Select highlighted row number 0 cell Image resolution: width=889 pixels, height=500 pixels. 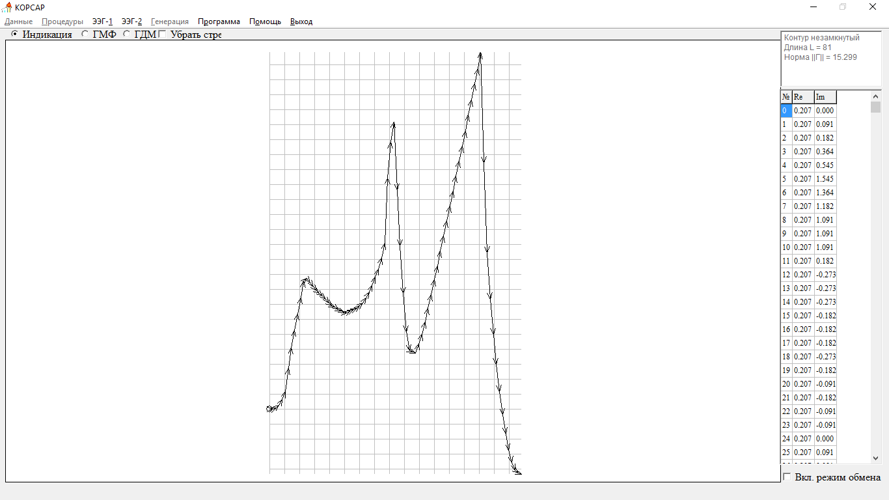pyautogui.click(x=786, y=111)
